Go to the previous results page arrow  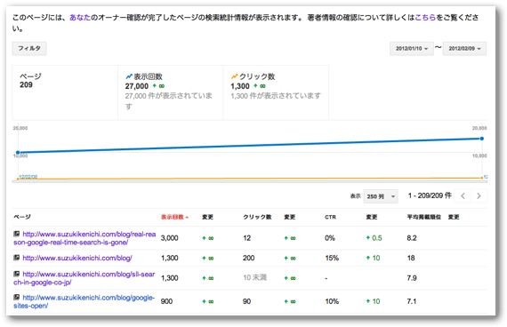463,195
